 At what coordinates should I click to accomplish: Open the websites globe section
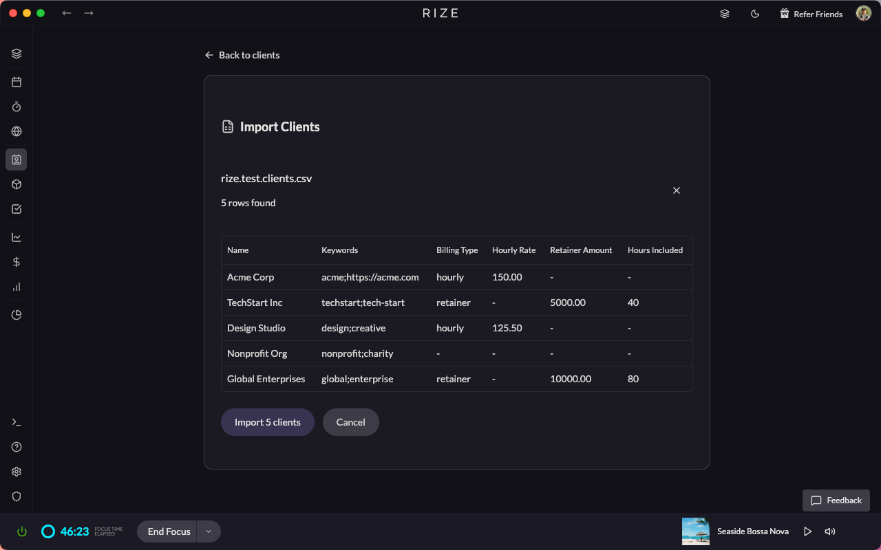(x=17, y=131)
